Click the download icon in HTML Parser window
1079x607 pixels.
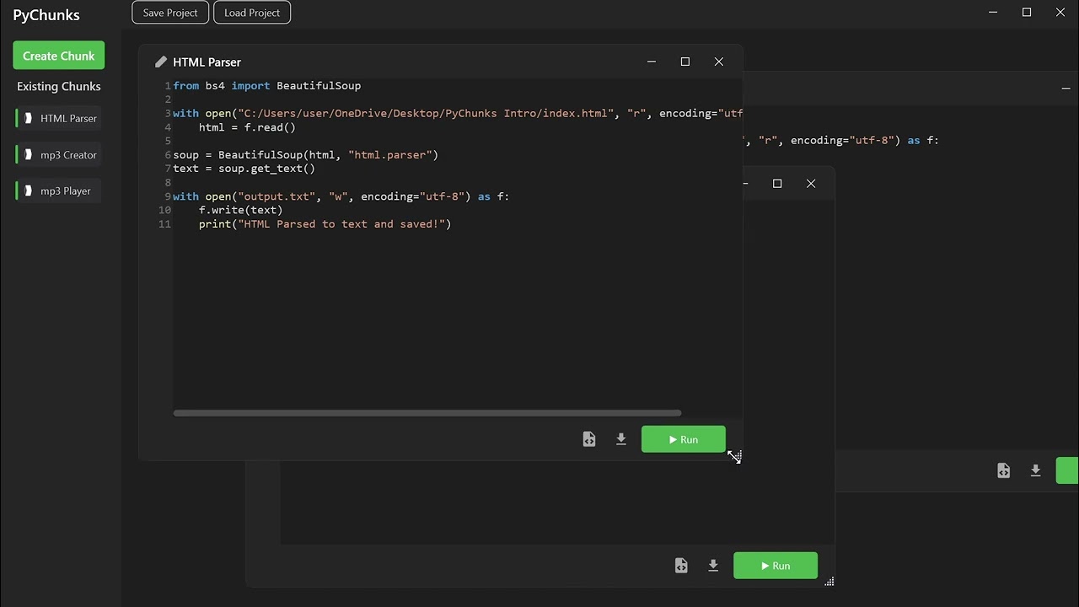(621, 439)
